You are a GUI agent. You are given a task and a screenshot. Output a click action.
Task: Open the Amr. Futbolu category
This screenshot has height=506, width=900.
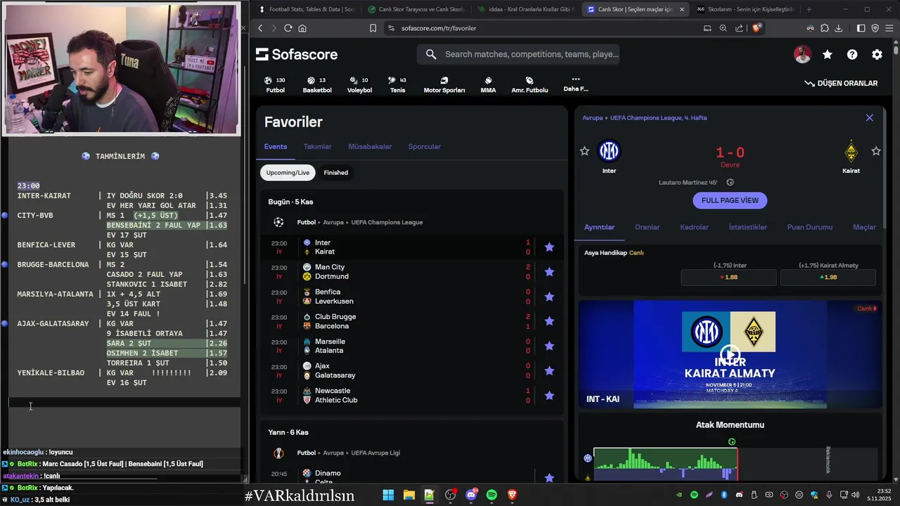pos(529,85)
